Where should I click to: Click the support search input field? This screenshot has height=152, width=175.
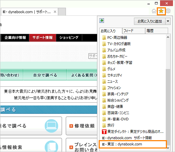click(x=93, y=56)
